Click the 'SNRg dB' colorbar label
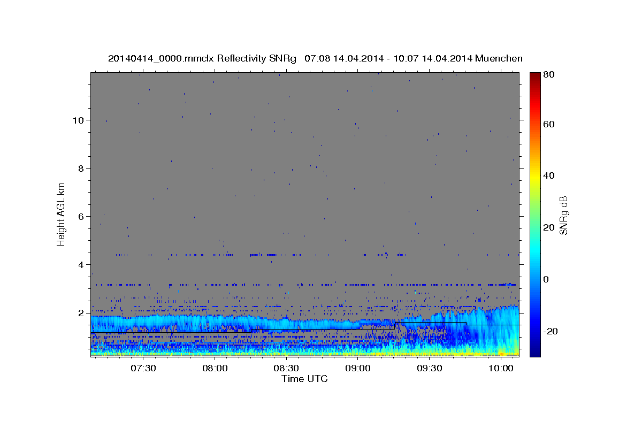642x428 pixels. (x=564, y=215)
